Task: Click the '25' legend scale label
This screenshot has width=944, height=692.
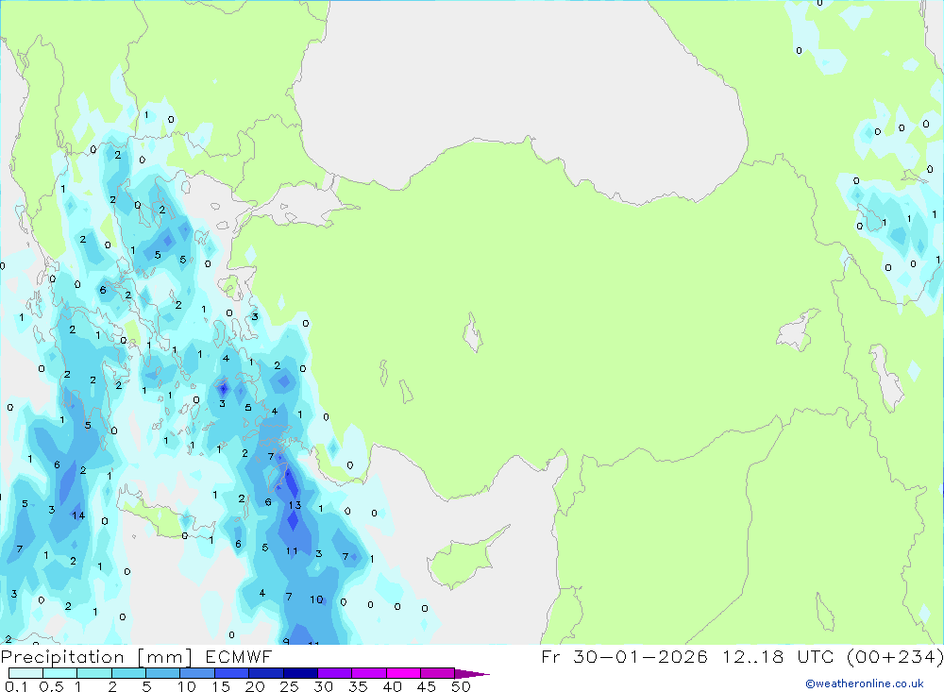Action: coord(289,686)
